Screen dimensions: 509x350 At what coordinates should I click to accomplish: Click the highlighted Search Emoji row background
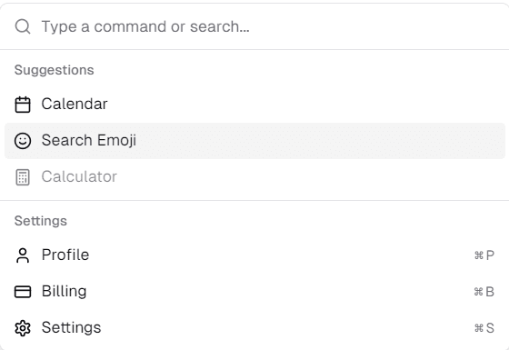click(x=254, y=141)
